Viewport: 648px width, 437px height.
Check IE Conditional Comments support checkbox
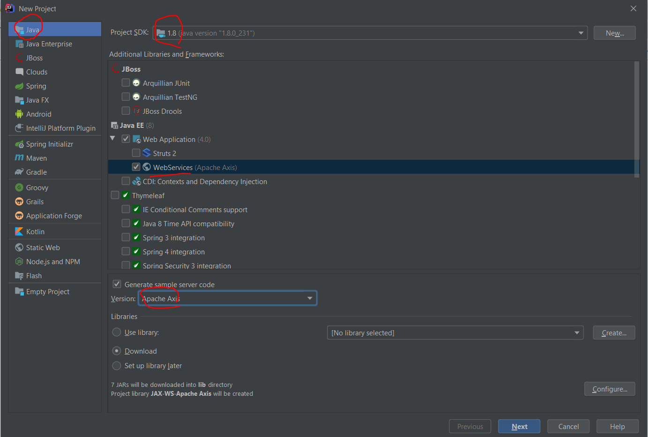[126, 209]
